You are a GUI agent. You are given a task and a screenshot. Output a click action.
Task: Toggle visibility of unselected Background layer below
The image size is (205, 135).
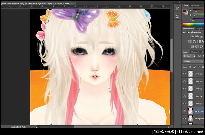pos(184,118)
